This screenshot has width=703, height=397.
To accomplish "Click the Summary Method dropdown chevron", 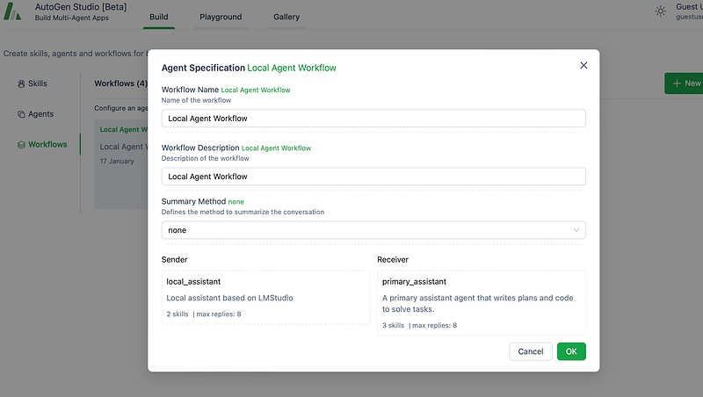I will 576,230.
